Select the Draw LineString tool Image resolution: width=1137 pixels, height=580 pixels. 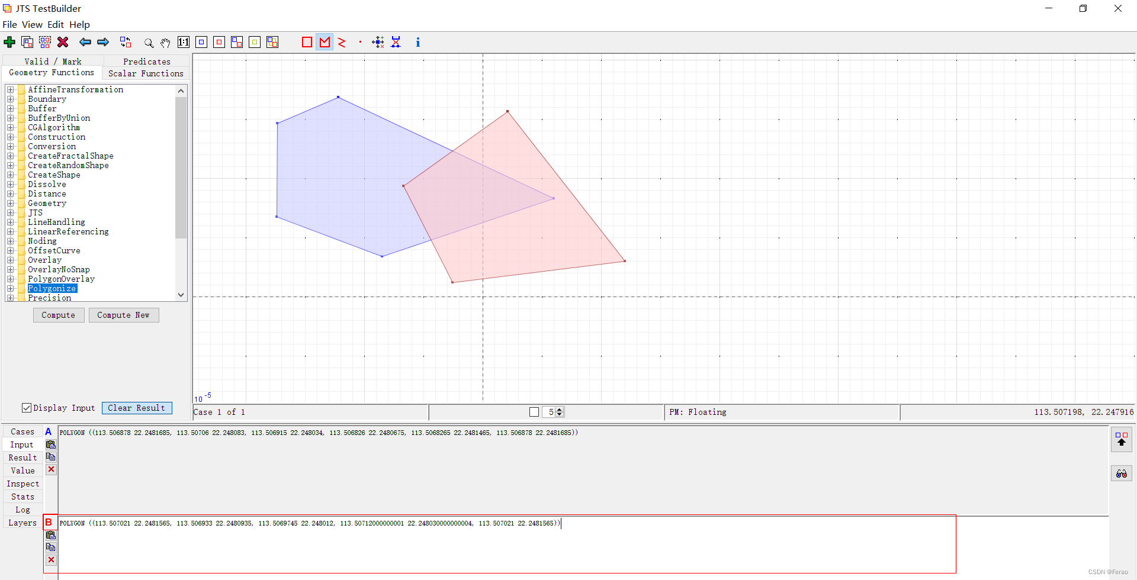(x=342, y=42)
